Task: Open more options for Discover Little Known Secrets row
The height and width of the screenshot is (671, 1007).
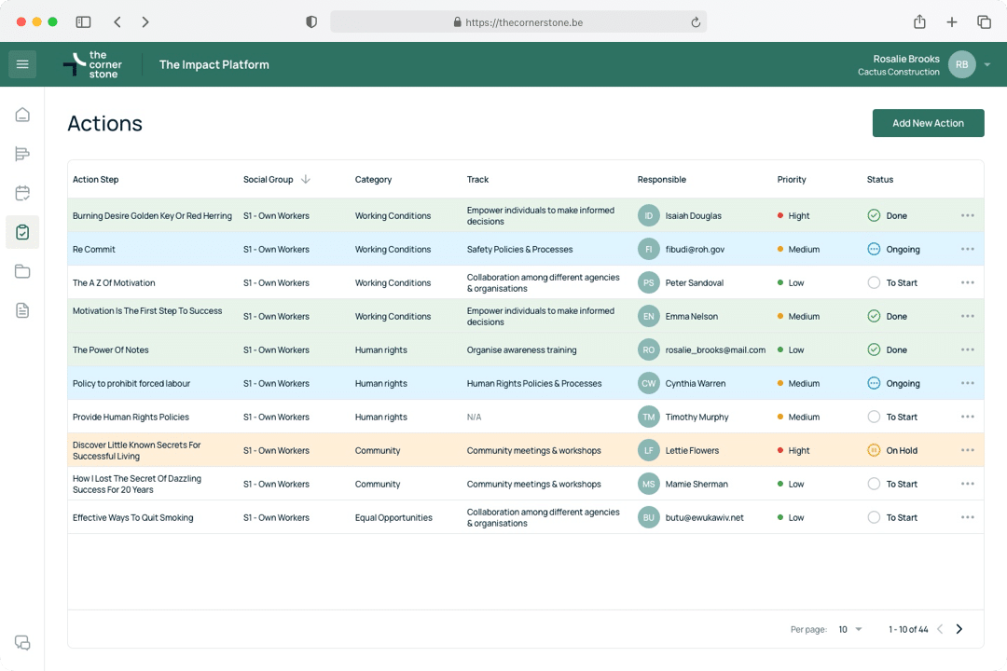Action: click(968, 450)
